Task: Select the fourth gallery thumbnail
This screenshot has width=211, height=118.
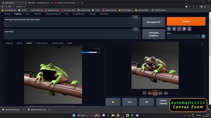Action: [x=160, y=93]
